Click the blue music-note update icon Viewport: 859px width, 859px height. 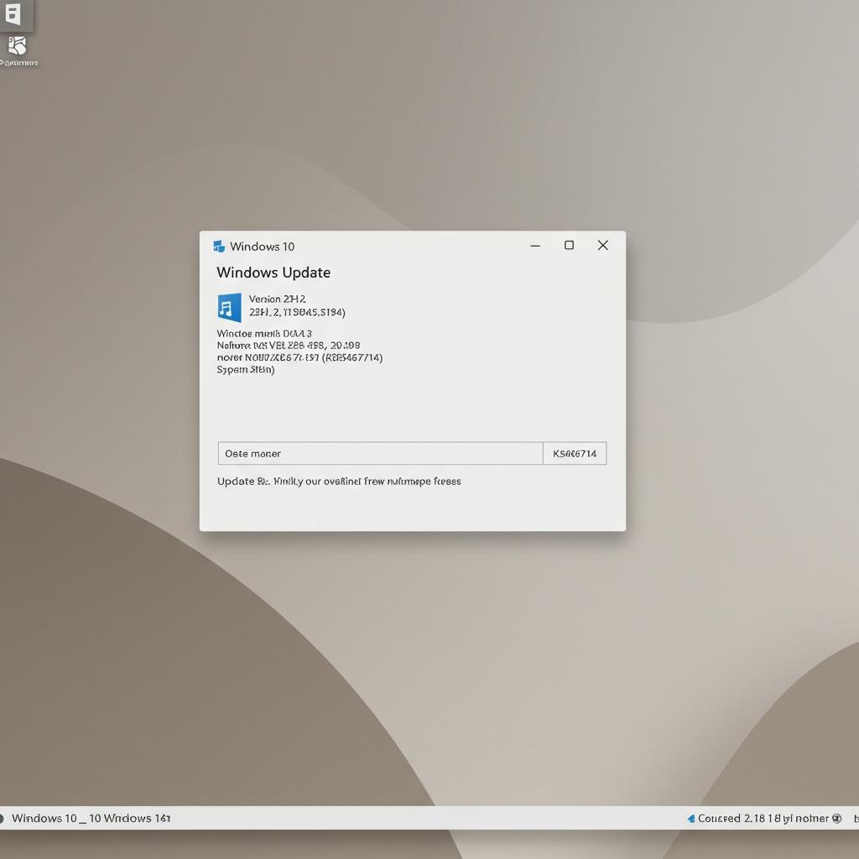tap(230, 307)
